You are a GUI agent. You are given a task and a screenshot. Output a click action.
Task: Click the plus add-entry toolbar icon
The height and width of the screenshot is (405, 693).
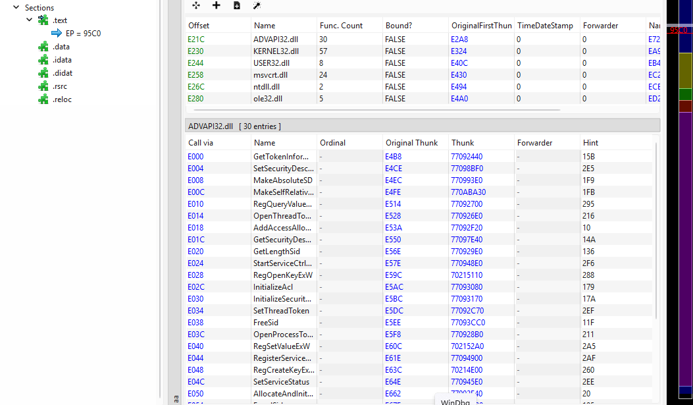coord(216,5)
